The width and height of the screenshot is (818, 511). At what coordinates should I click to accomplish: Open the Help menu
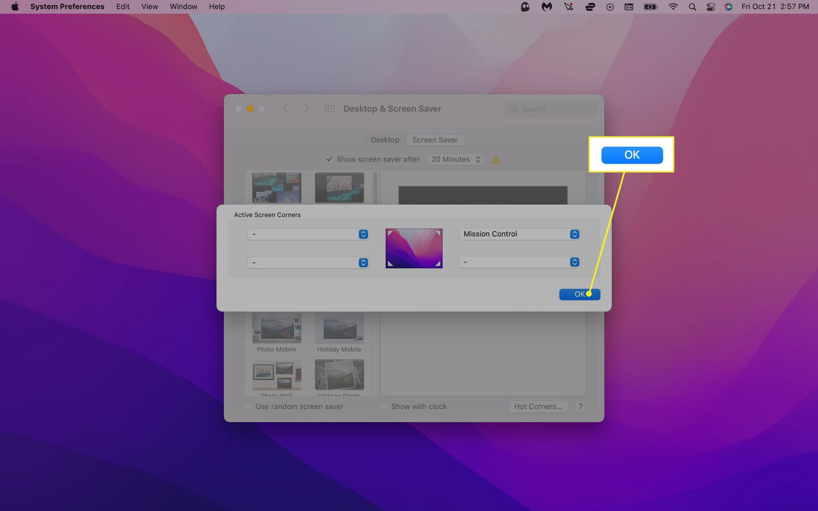click(216, 7)
